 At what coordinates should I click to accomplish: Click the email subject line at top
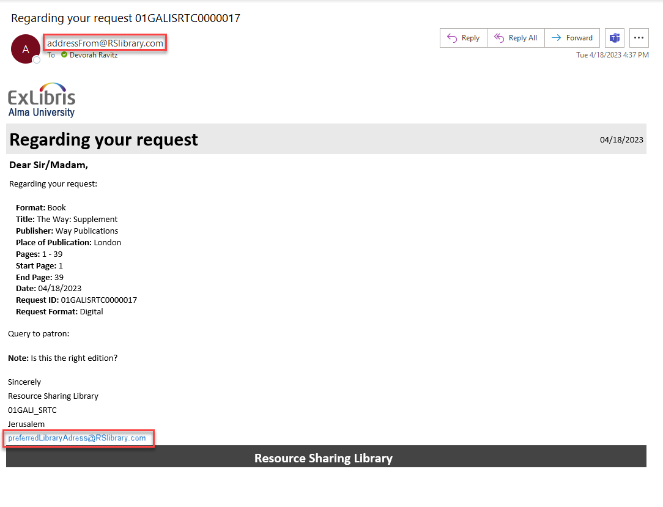[125, 18]
